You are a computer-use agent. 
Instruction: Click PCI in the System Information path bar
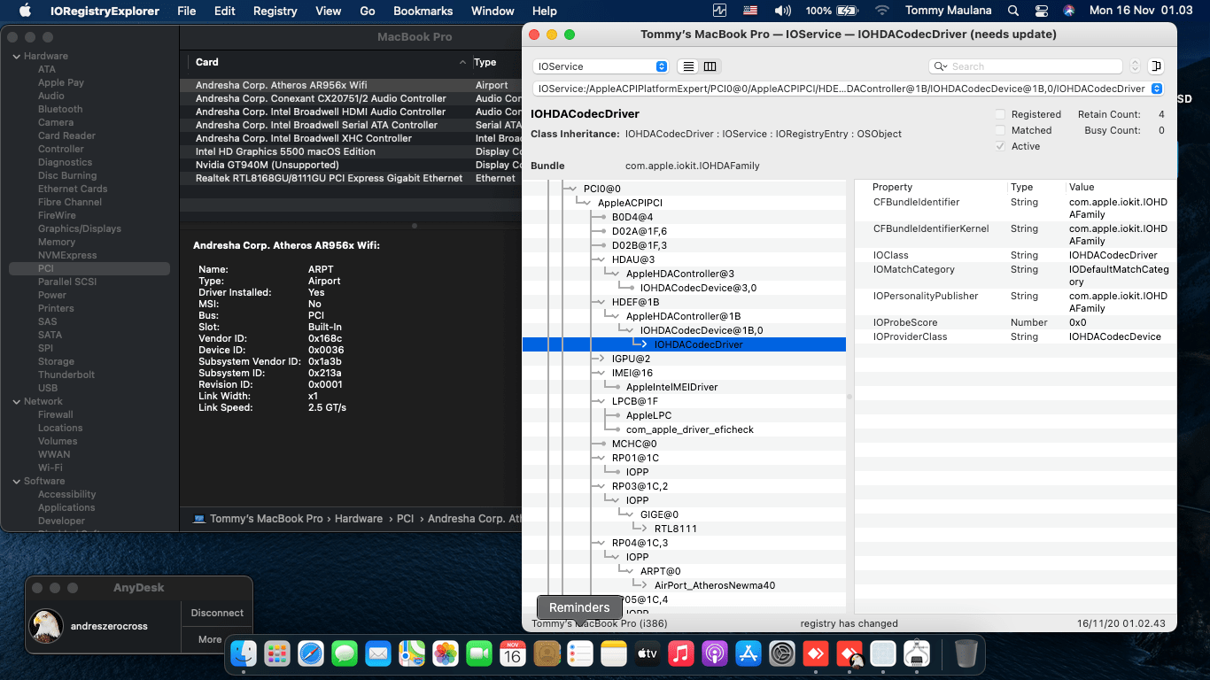(405, 519)
